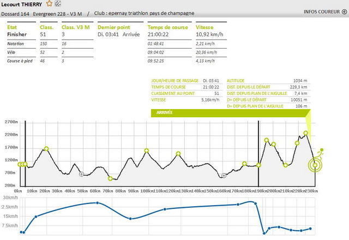The width and height of the screenshot is (349, 240).
Task: Click the speed graph highest point near 60km
Action: pyautogui.click(x=98, y=203)
